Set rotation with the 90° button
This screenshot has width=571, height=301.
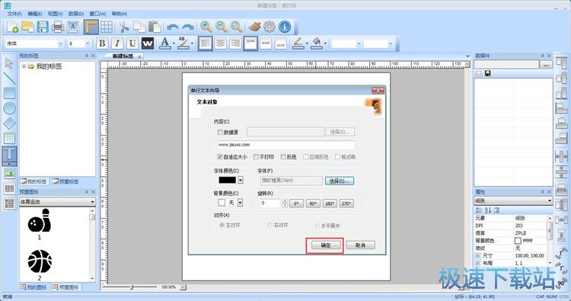tap(313, 203)
